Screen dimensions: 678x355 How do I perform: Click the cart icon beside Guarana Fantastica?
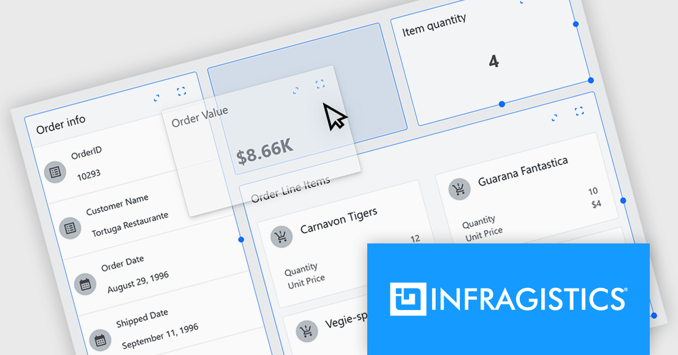tap(459, 189)
